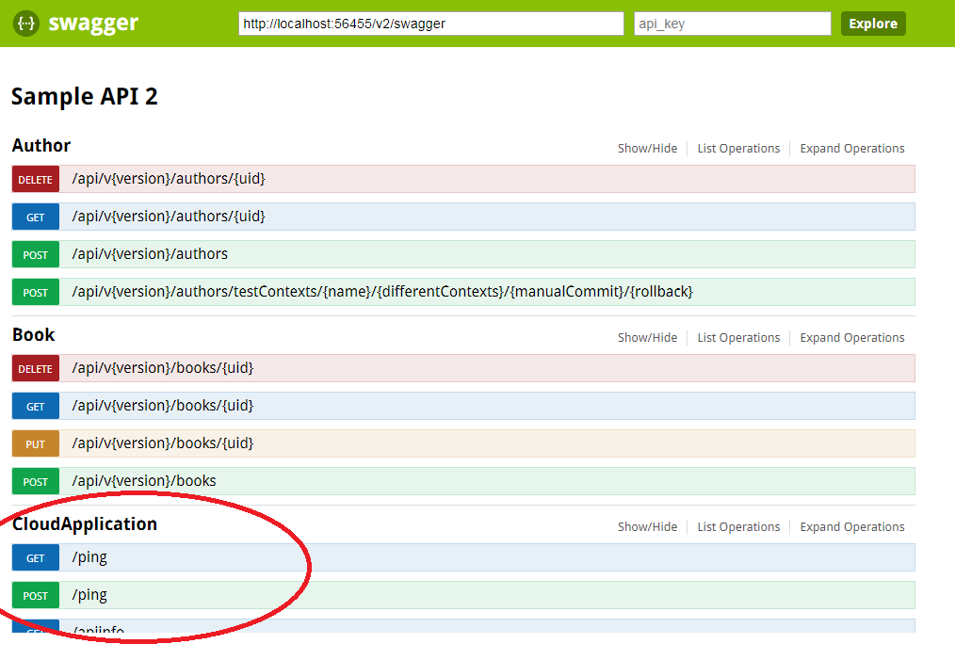Expand the POST /ping path
The width and height of the screenshot is (955, 660).
tap(89, 595)
